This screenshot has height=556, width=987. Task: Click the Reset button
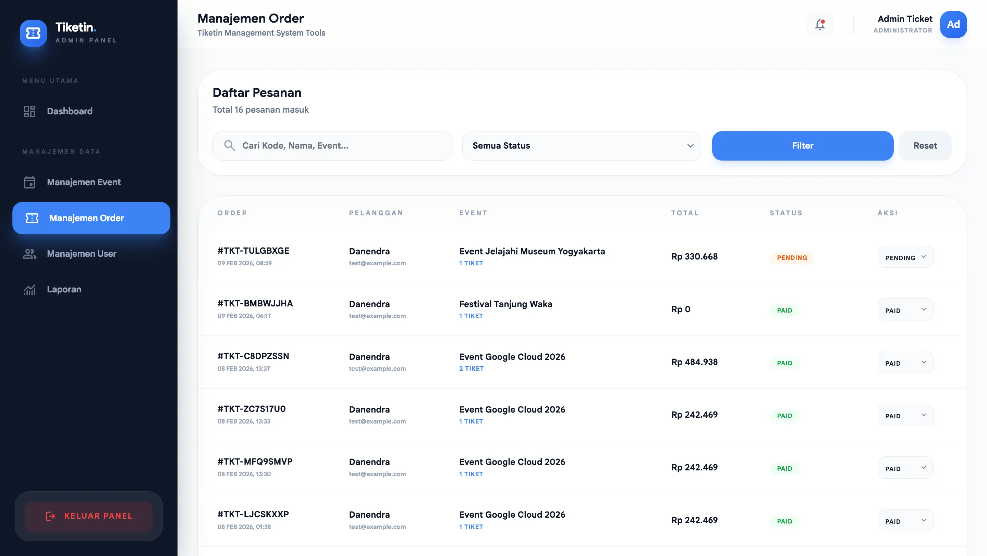(925, 146)
